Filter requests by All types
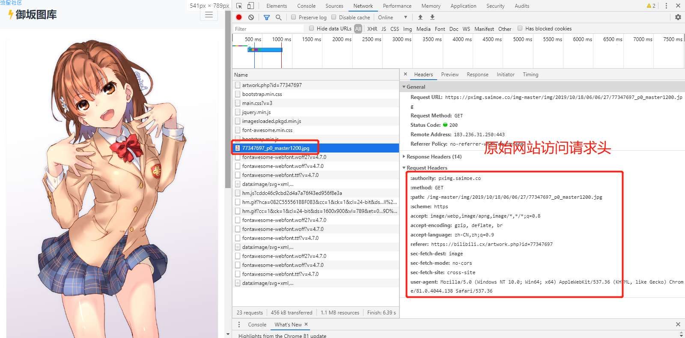Screen dimensions: 685x338 click(x=358, y=29)
